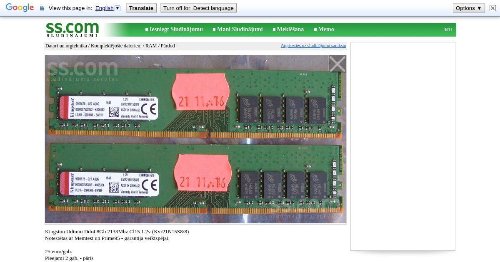
Task: Click the English language link
Action: coord(104,8)
